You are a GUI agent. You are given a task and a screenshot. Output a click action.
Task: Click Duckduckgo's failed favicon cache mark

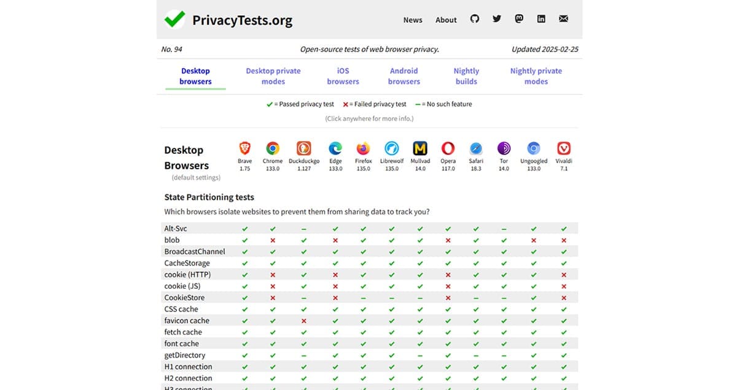click(303, 321)
